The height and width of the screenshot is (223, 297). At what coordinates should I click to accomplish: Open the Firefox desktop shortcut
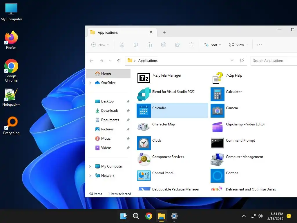point(11,40)
